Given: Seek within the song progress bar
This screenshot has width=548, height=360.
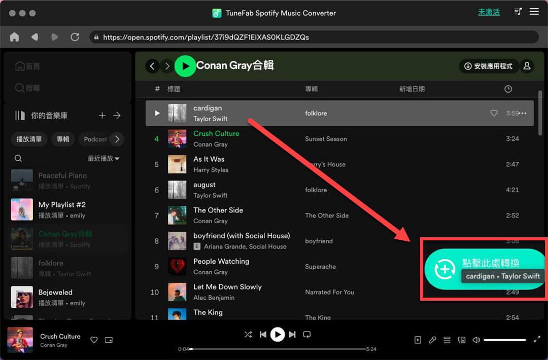Looking at the screenshot, I should click(x=278, y=349).
